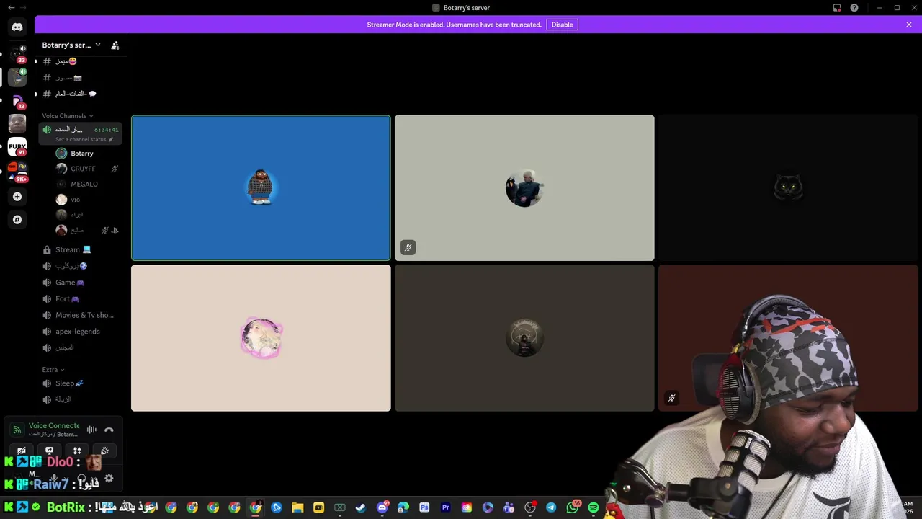This screenshot has height=519, width=922.
Task: Open the server with 12 notification badge
Action: 17,100
